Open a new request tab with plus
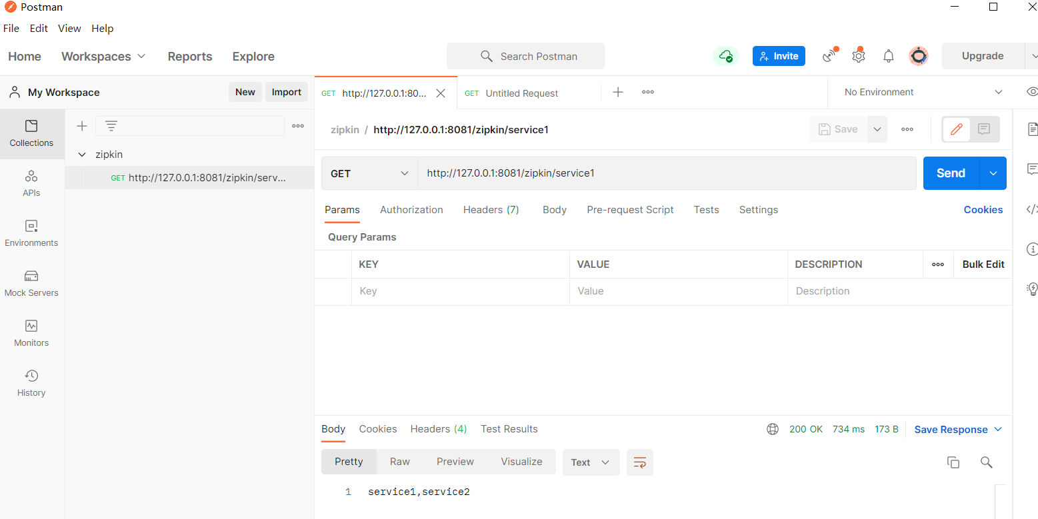This screenshot has height=519, width=1038. click(618, 92)
